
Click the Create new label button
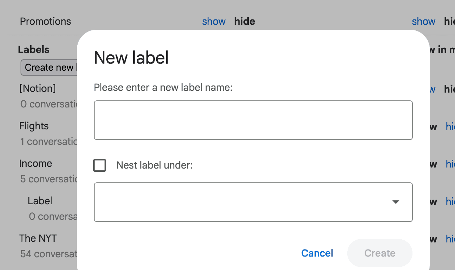(x=50, y=67)
